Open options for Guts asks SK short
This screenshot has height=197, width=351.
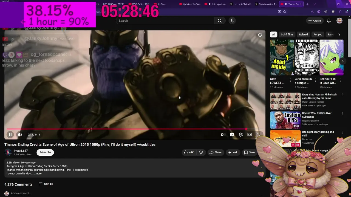(315, 80)
